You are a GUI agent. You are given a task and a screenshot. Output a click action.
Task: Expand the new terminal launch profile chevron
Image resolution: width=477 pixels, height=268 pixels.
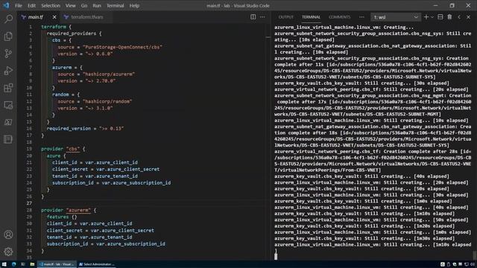click(x=432, y=17)
